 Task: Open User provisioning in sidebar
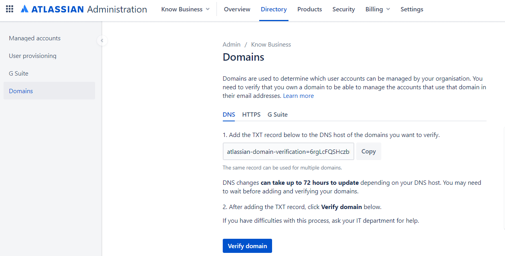32,56
